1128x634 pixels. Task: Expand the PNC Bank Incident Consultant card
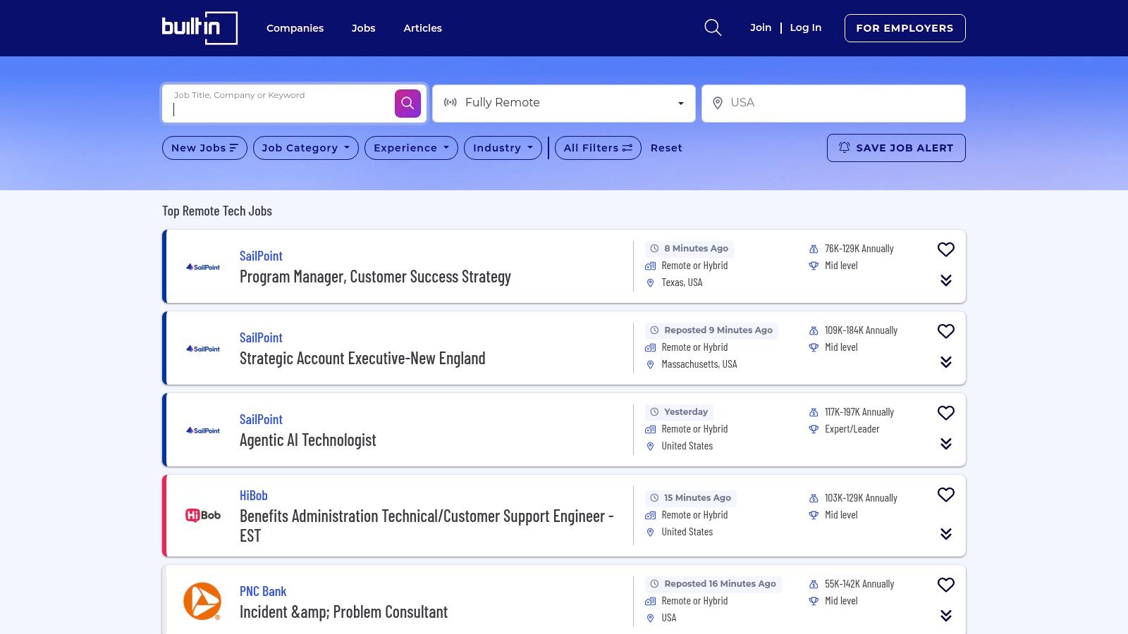point(946,616)
